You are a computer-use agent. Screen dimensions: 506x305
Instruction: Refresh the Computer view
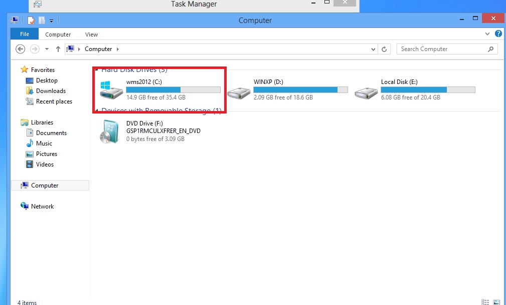[384, 49]
